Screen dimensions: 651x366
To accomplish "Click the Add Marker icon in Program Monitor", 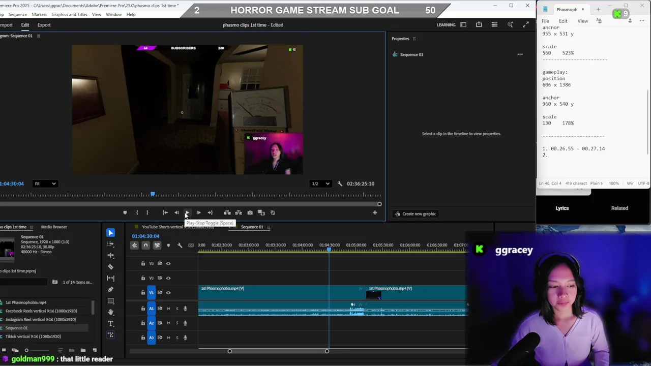I will tap(125, 212).
